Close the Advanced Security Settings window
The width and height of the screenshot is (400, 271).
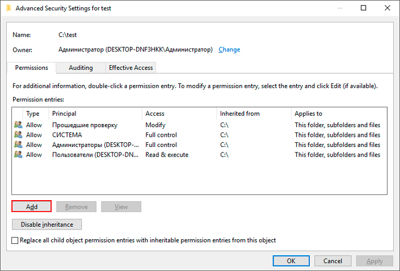[x=388, y=8]
